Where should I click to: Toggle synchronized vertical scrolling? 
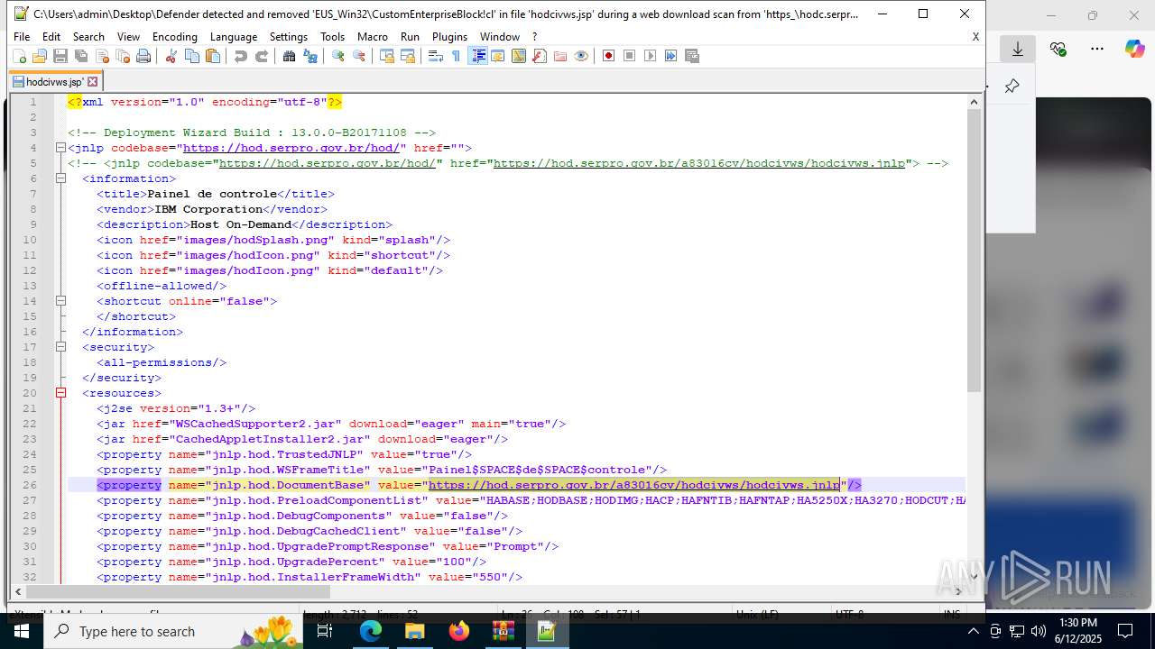[386, 56]
